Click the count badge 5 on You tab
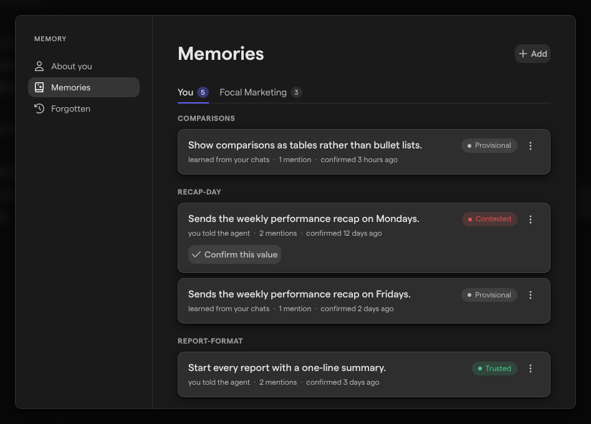 pyautogui.click(x=203, y=92)
